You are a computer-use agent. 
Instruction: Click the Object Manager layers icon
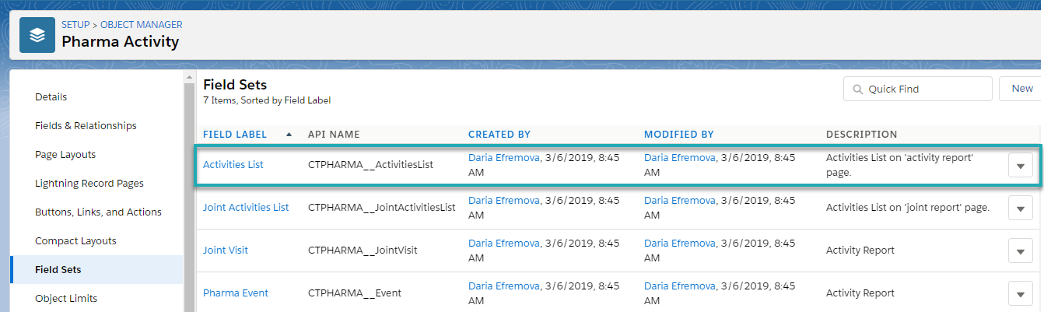pyautogui.click(x=37, y=34)
